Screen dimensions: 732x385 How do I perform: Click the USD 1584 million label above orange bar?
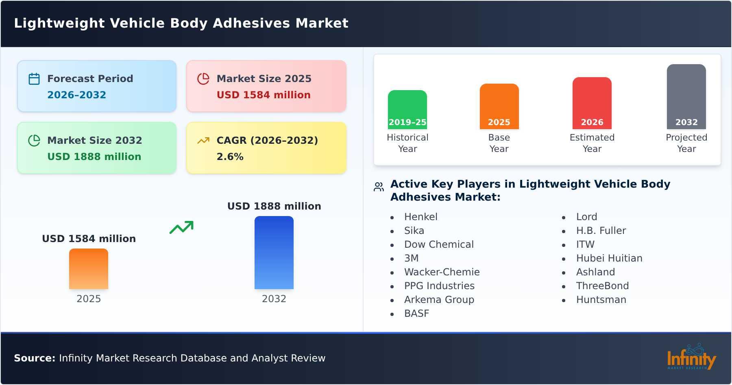tap(89, 239)
